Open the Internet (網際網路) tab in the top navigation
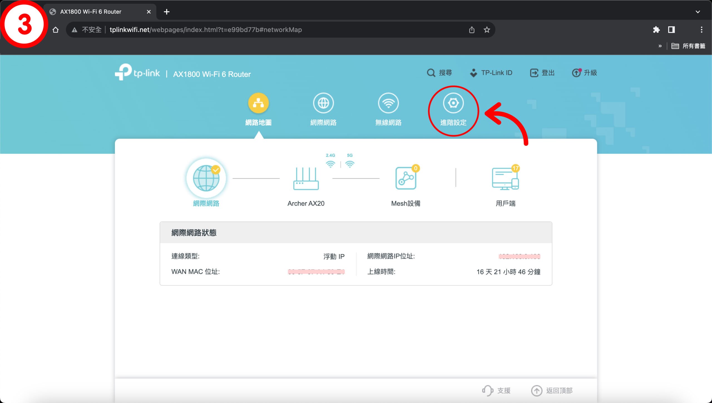The height and width of the screenshot is (403, 712). click(323, 110)
